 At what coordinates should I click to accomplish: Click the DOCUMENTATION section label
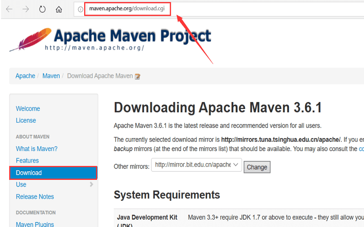[36, 212]
